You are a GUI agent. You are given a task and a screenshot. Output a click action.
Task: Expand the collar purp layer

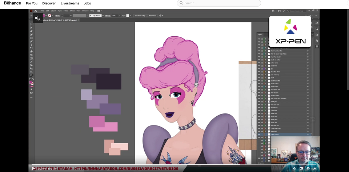(x=265, y=63)
